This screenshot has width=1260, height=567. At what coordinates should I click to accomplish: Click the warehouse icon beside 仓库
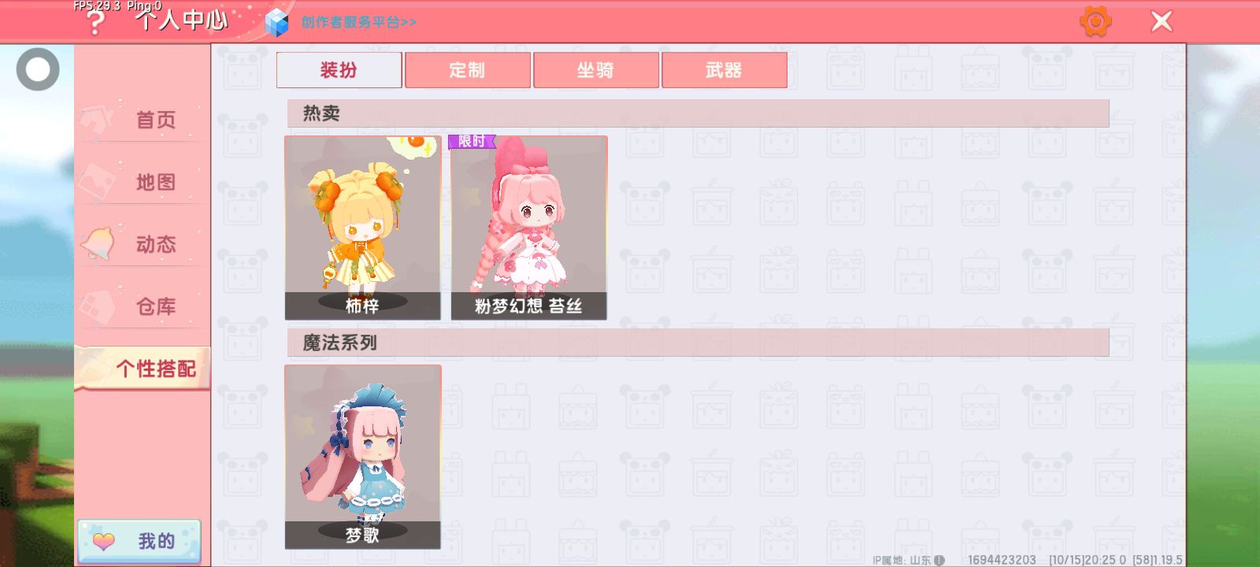pyautogui.click(x=98, y=306)
